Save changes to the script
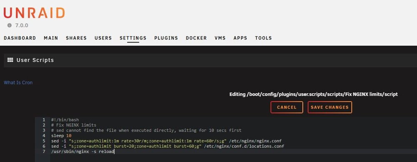Screen dimensions: 417x162 pyautogui.click(x=330, y=107)
